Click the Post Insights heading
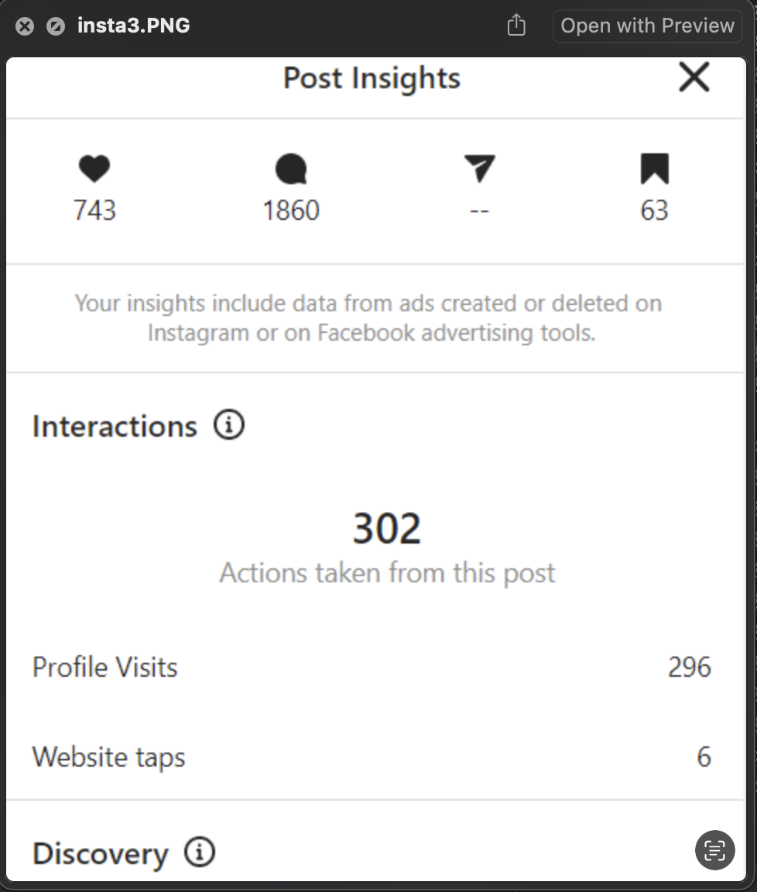Viewport: 757px width, 892px height. 372,78
